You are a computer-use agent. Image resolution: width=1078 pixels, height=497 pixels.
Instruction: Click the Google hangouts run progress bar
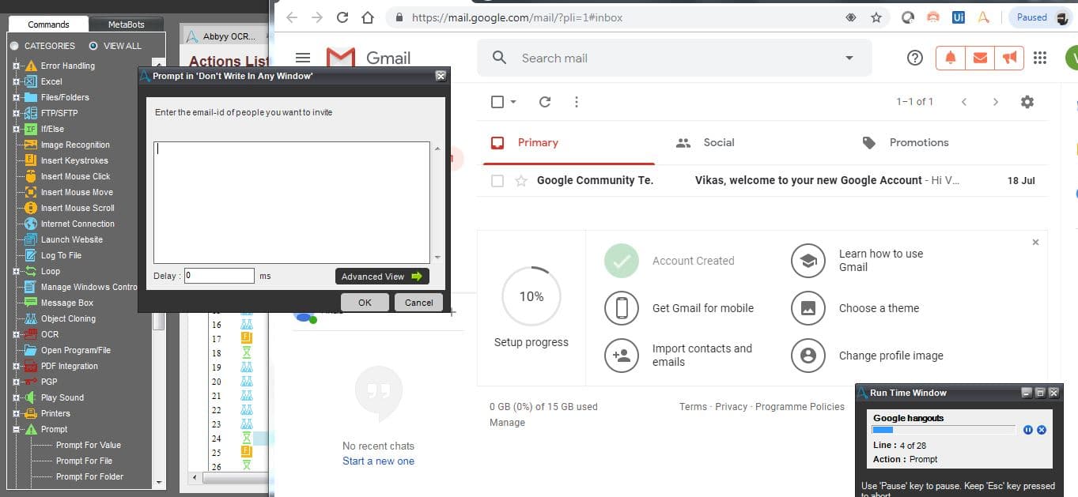tap(943, 430)
